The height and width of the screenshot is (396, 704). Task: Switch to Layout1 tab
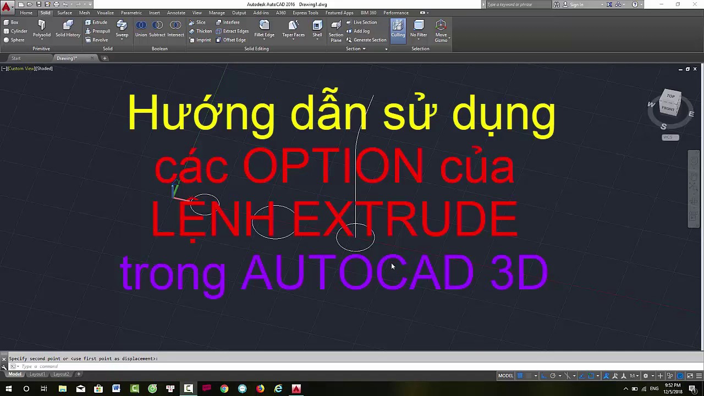click(x=37, y=375)
